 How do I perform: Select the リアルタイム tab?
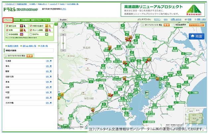click(x=8, y=20)
